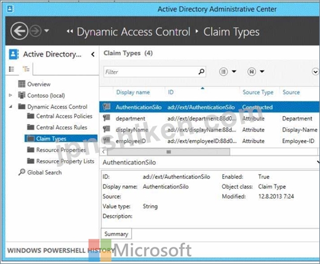Viewport: 320px width, 264px height.
Task: Click the Global Search magnifier icon
Action: tap(22, 172)
